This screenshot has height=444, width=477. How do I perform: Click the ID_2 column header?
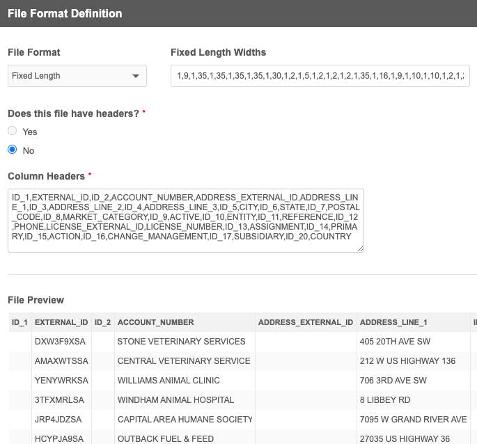102,322
